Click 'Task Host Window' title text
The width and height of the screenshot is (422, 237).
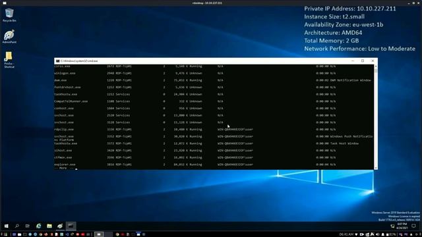click(x=344, y=144)
